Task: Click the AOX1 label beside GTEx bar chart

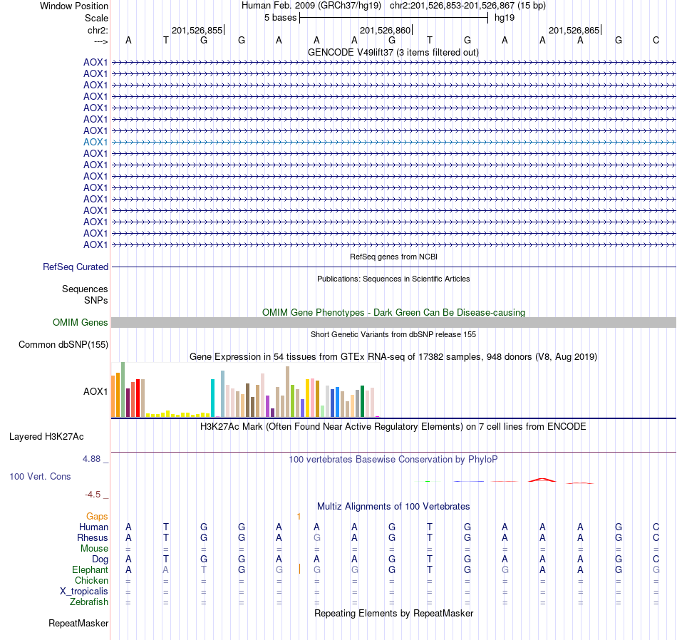Action: (x=95, y=391)
